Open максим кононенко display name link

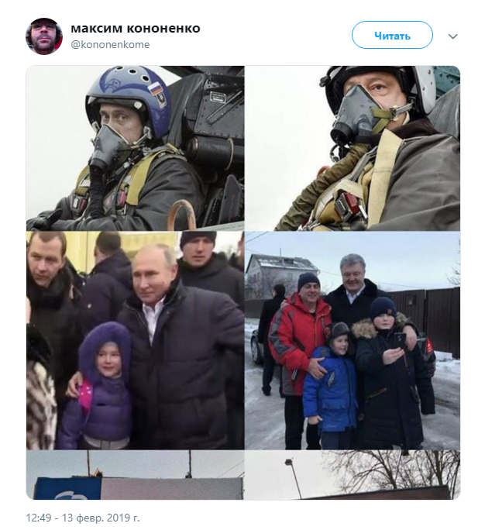pos(135,29)
